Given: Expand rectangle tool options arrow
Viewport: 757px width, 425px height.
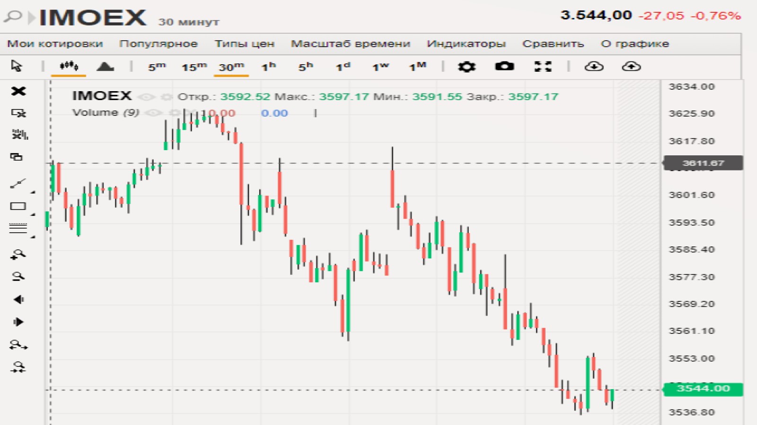Looking at the screenshot, I should coord(33,214).
